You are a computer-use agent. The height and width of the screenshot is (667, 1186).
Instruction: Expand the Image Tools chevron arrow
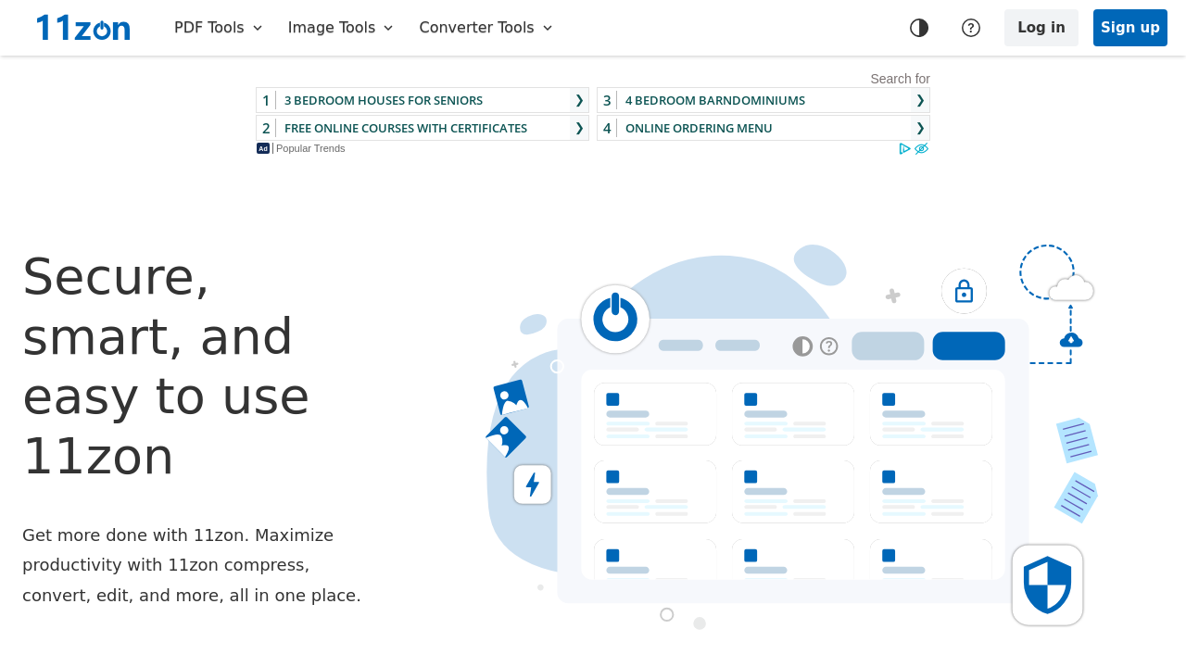(388, 28)
